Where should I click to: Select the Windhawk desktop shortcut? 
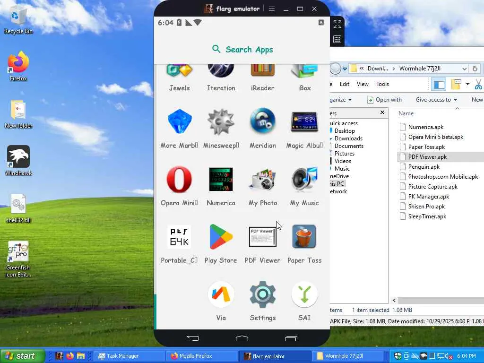click(x=18, y=161)
